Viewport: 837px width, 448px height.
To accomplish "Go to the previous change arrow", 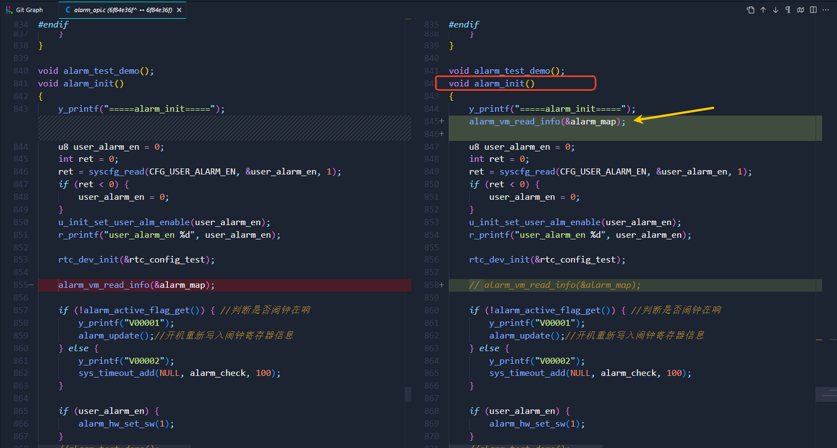I will 763,10.
